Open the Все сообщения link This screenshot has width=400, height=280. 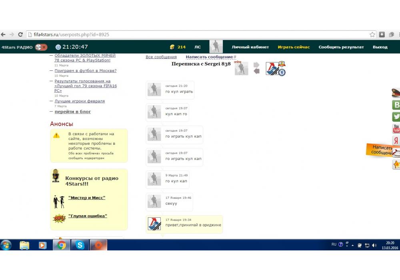pos(161,57)
